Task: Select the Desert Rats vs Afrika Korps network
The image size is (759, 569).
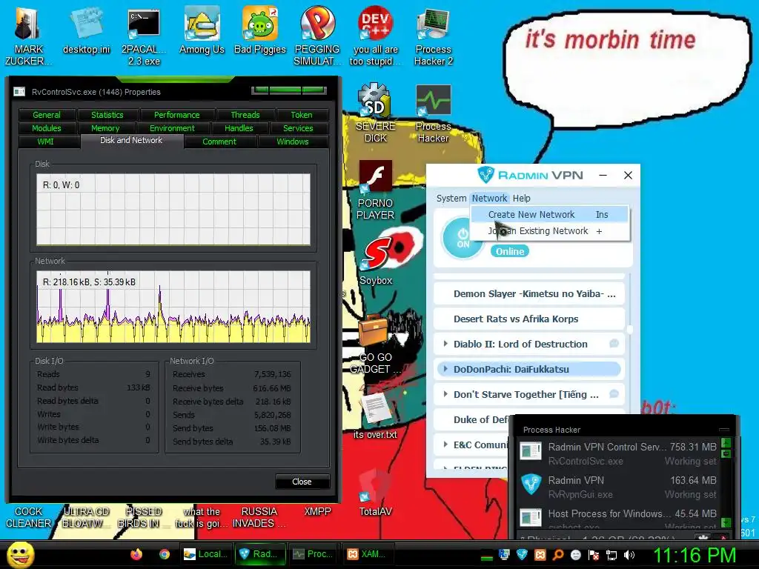Action: pyautogui.click(x=528, y=319)
